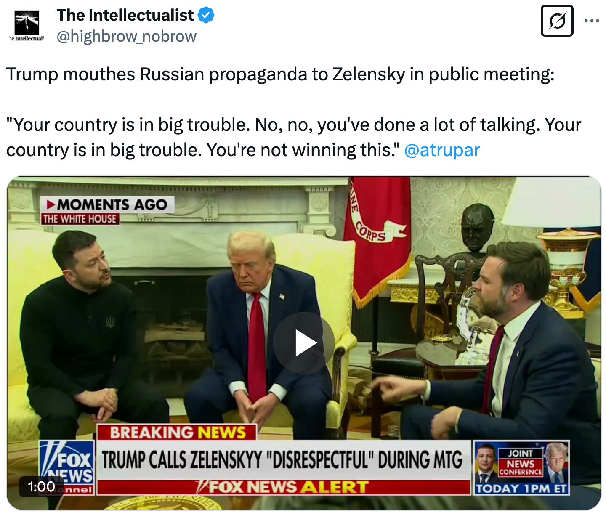606x515 pixels.
Task: Click the Breaking News red banner
Action: pos(177,433)
